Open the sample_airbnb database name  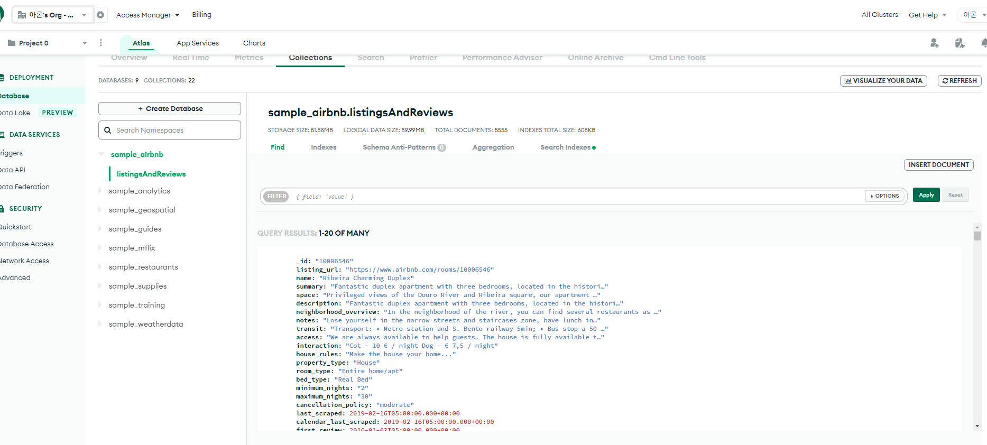click(x=137, y=154)
